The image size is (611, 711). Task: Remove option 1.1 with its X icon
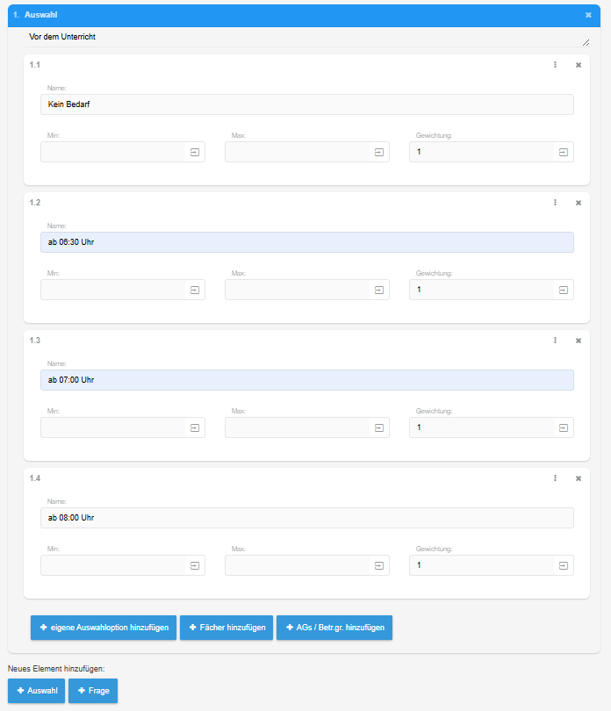pos(579,65)
